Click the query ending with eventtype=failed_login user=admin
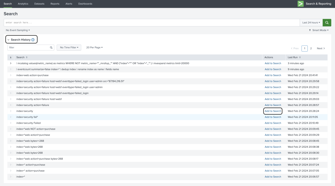This screenshot has width=335, height=186. click(x=59, y=87)
